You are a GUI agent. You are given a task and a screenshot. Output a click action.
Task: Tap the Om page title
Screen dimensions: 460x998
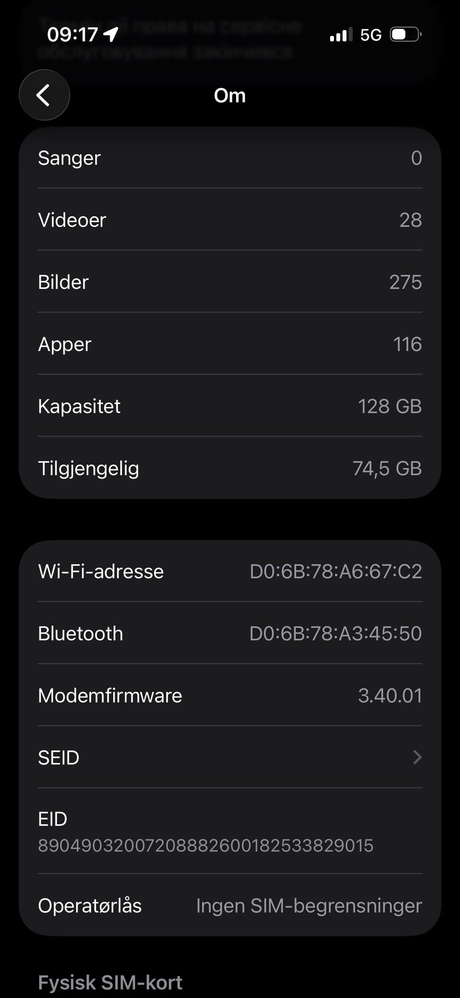point(230,95)
